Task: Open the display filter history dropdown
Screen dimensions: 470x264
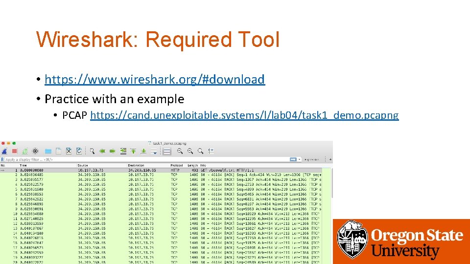Action: (299, 159)
